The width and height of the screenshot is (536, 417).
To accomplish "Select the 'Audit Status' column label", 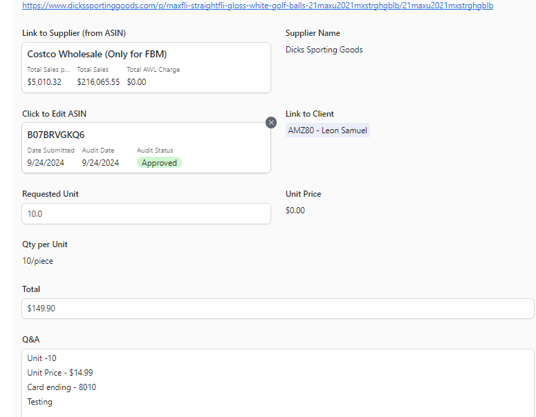I will (x=155, y=151).
